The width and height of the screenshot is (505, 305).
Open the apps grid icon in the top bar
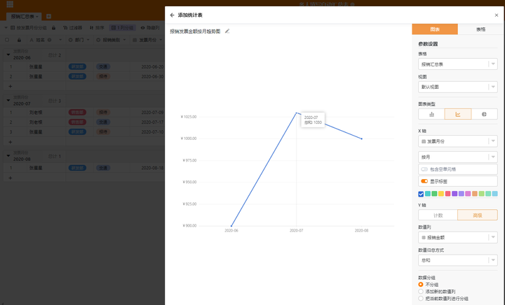point(10,4)
